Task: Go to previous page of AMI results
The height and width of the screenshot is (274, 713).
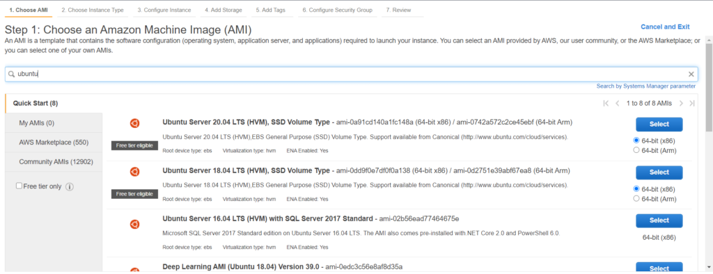Action: click(617, 103)
